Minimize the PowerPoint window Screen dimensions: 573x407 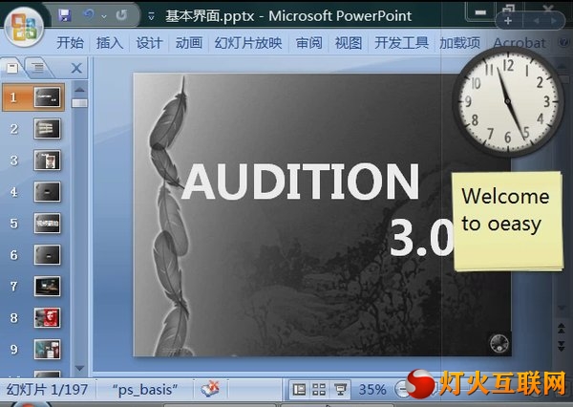[479, 12]
